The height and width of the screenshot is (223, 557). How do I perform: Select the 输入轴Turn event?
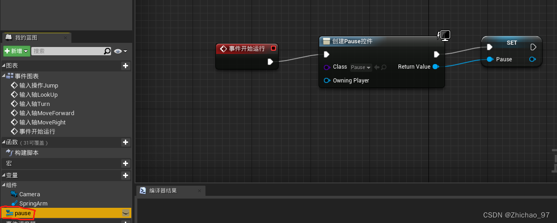pyautogui.click(x=35, y=104)
